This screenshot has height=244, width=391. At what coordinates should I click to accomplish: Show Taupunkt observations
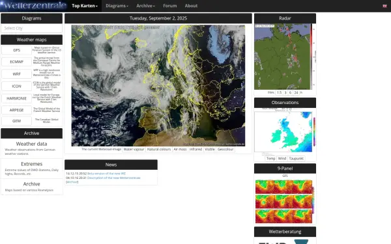(297, 158)
